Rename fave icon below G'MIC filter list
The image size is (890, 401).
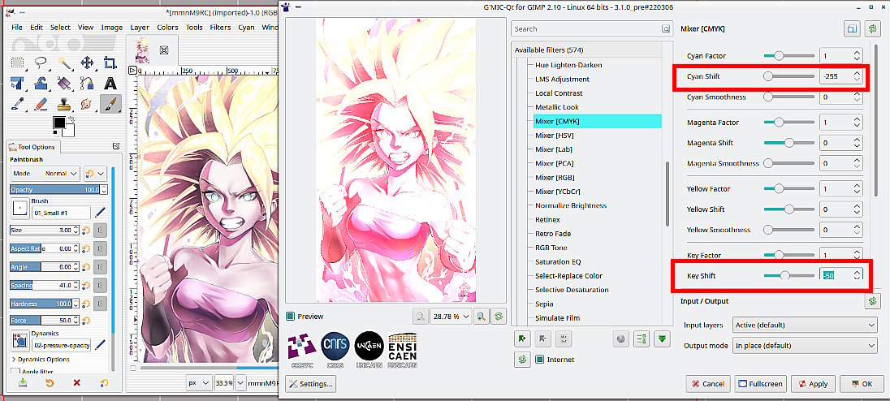point(562,339)
